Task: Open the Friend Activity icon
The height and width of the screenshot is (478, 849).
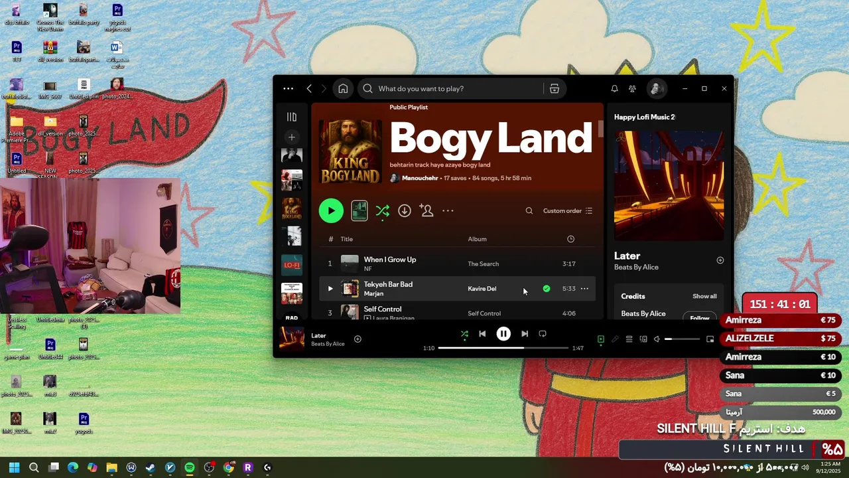Action: 632,88
